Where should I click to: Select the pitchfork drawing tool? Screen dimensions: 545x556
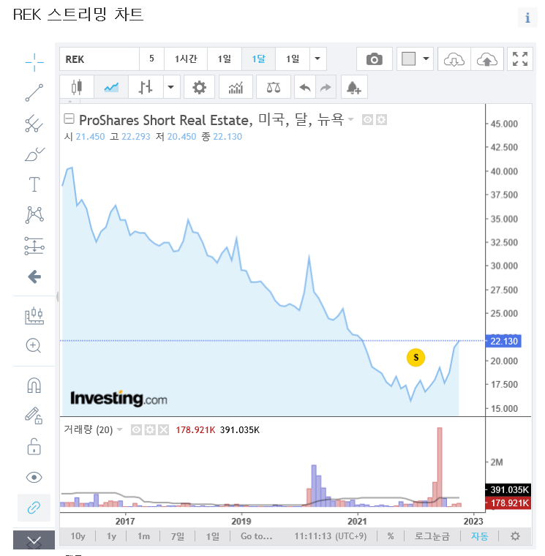(x=34, y=124)
